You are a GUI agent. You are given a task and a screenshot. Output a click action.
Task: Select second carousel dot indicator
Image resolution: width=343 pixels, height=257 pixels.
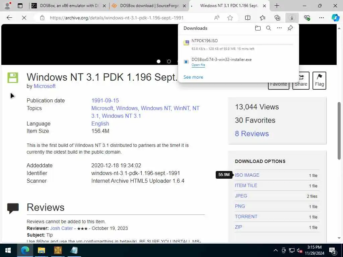(169, 62)
